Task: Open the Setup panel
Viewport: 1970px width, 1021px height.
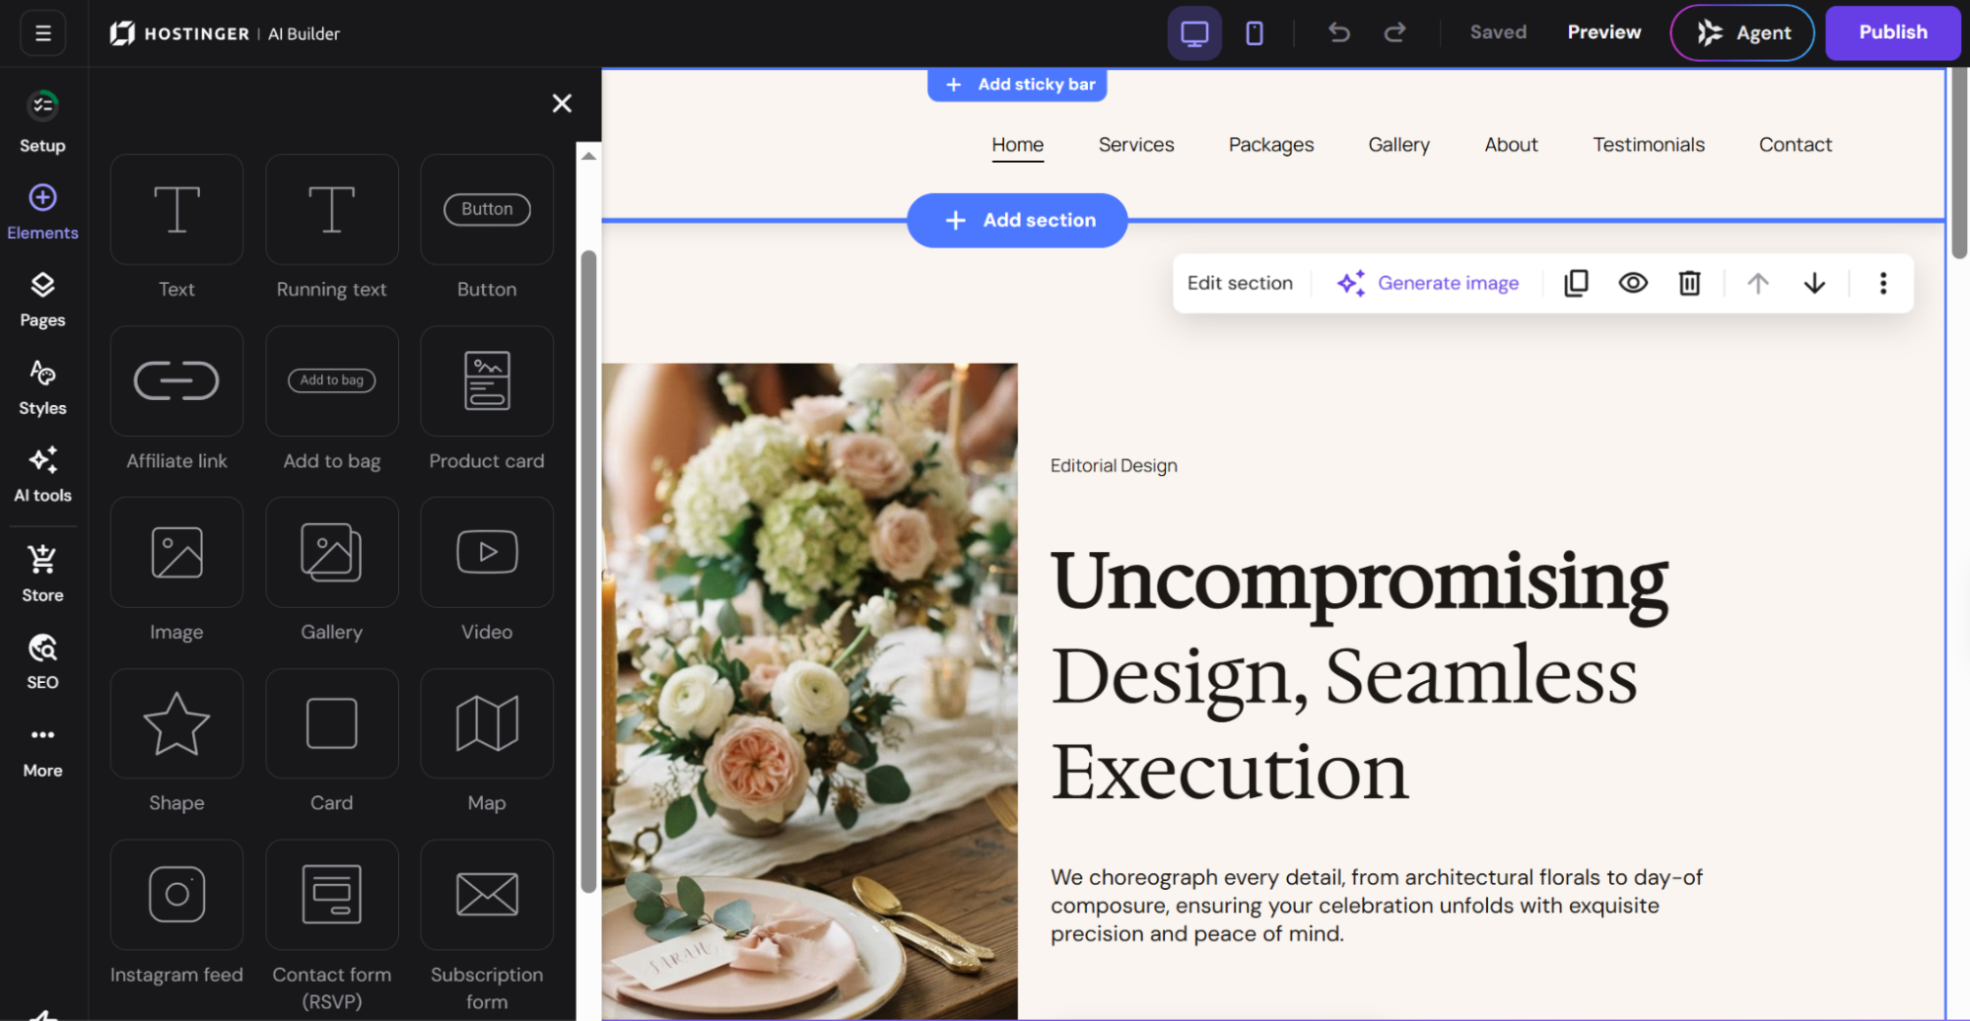Action: 42,122
